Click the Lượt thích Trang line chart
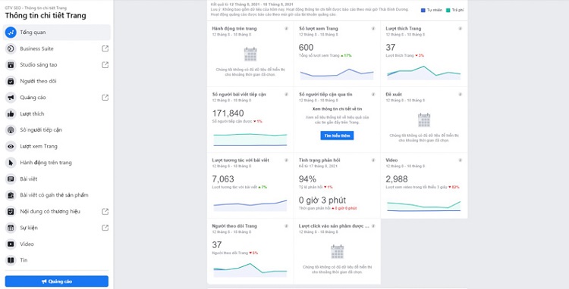The height and width of the screenshot is (289, 569). (423, 73)
